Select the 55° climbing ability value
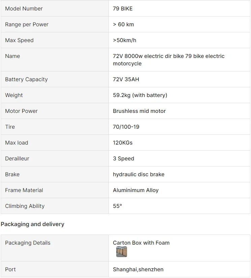251x278 pixels. (x=117, y=206)
